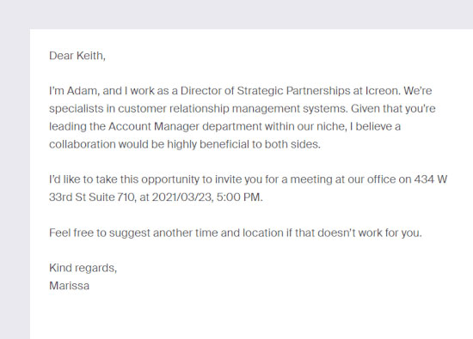Click the text '33rd St Suite 710'
Viewport: 473px width, 339px height.
[x=92, y=197]
